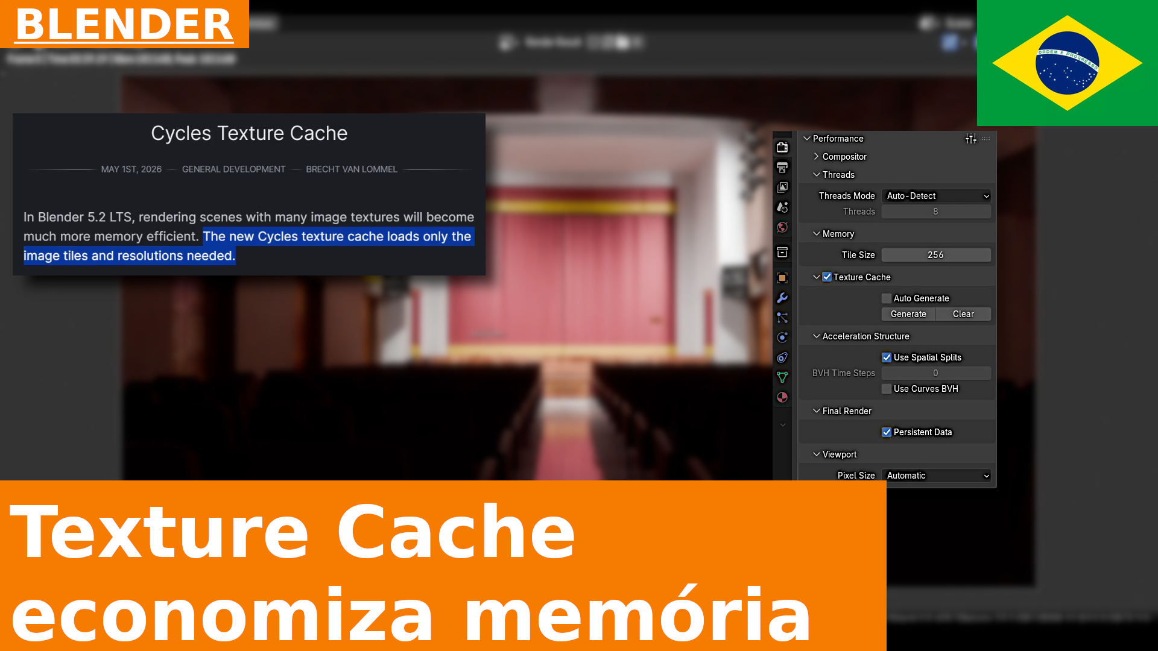Screen dimensions: 1158x651
Task: Open the Threads Mode Auto-Detect dropdown
Action: click(936, 196)
